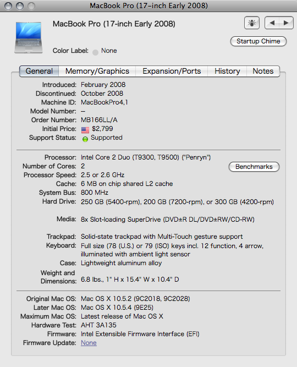Click Latest release of Mac OS X

pos(122,316)
